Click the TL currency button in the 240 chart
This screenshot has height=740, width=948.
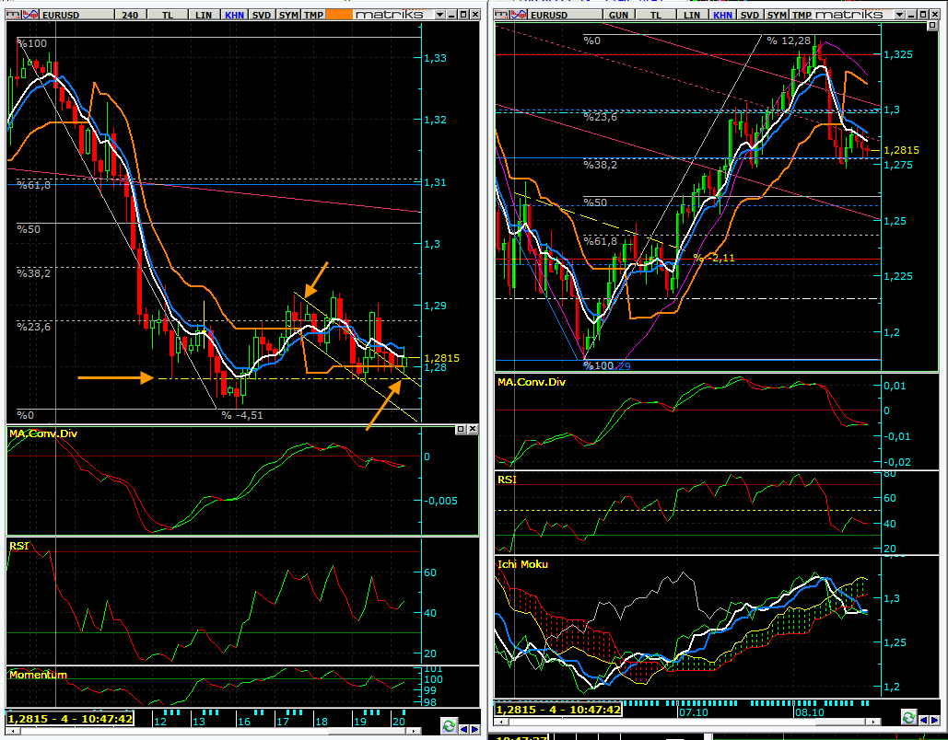(167, 16)
